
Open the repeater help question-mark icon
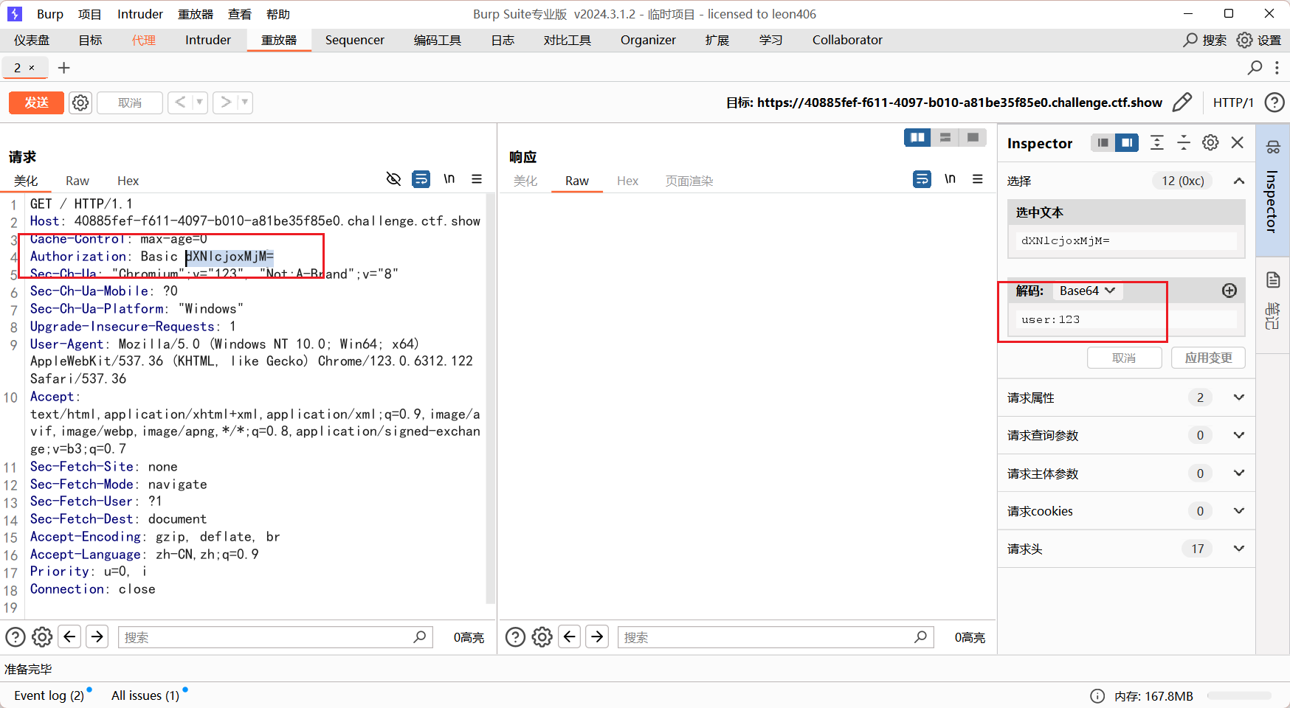1275,103
